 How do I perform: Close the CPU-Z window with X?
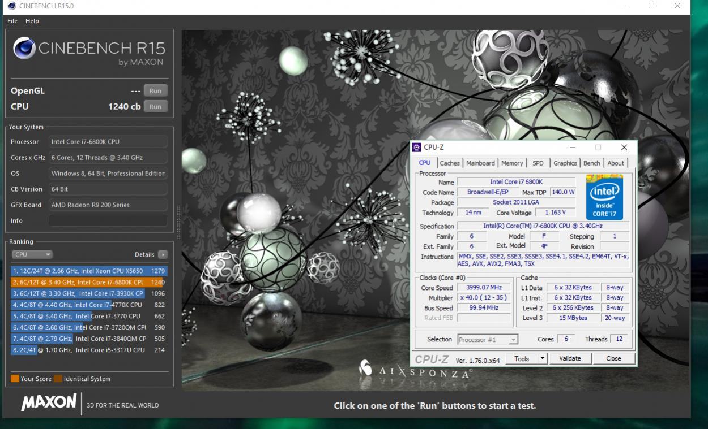point(624,148)
